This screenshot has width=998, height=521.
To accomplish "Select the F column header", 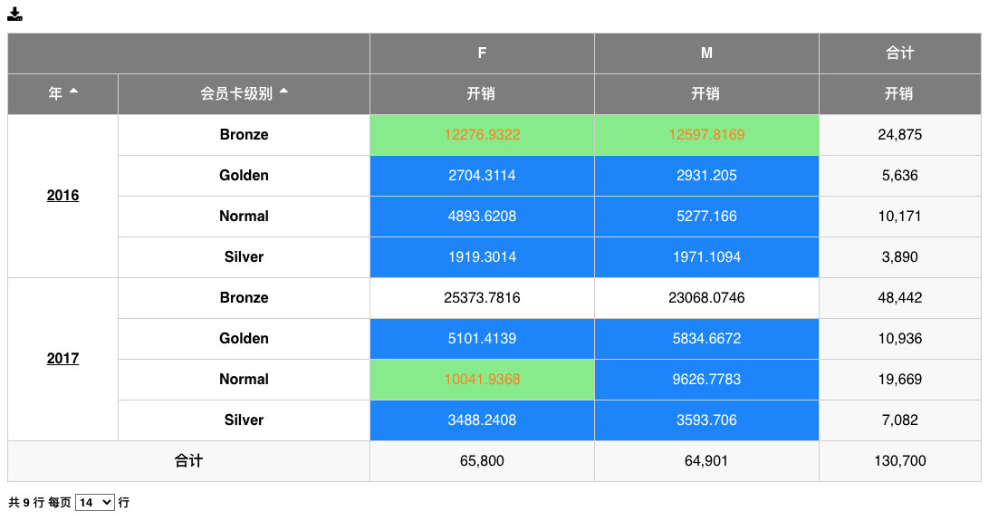I will point(482,53).
